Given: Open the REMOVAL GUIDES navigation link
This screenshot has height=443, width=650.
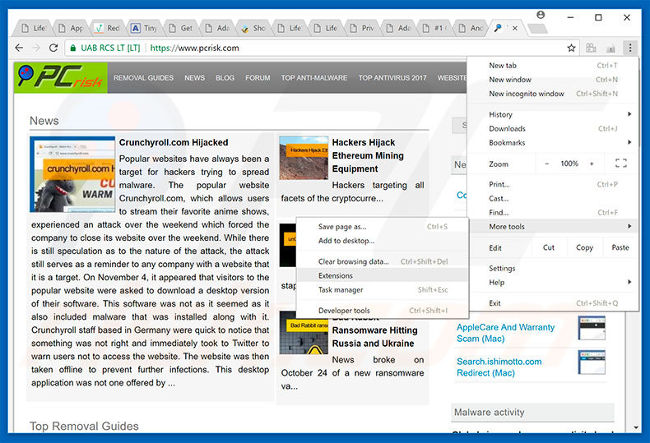Looking at the screenshot, I should coord(143,78).
